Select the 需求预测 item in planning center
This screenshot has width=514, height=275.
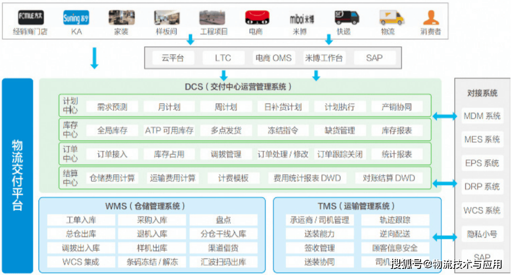(112, 107)
